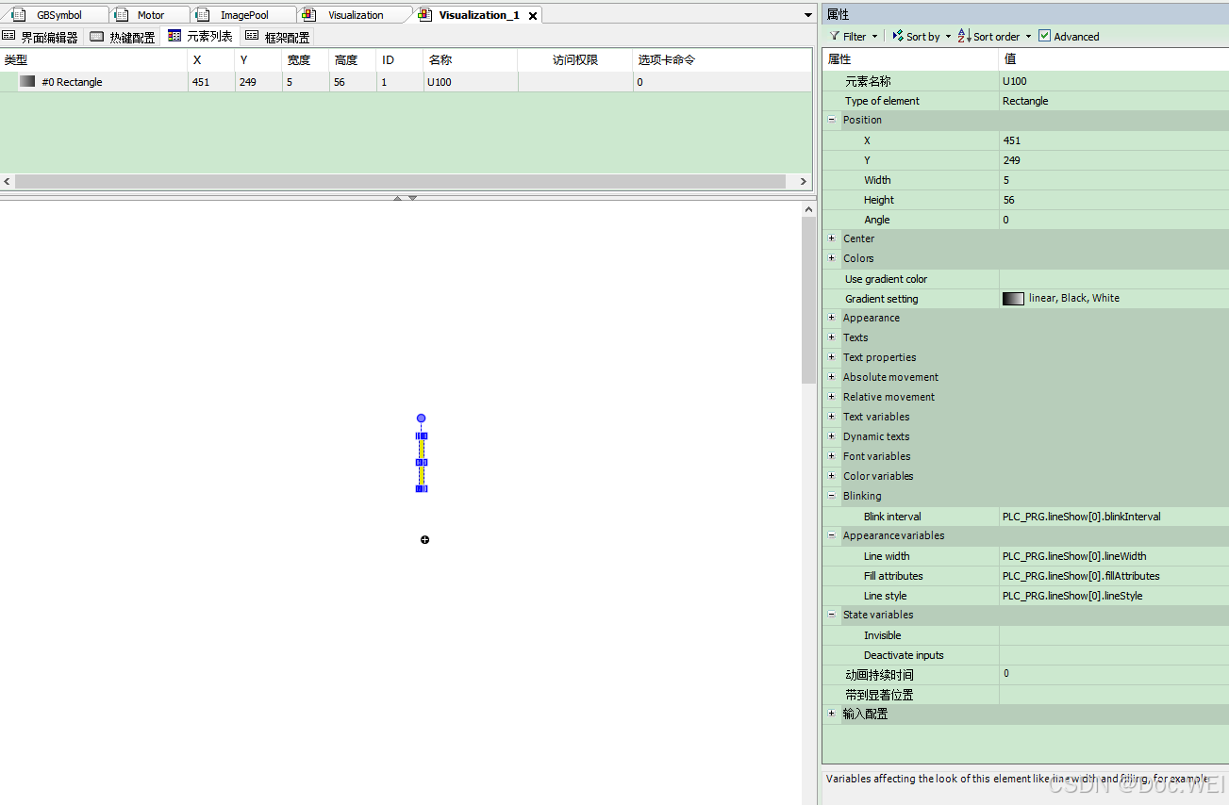Screen dimensions: 1229x805
Task: Click the element list scroll-right arrow
Action: pos(804,181)
